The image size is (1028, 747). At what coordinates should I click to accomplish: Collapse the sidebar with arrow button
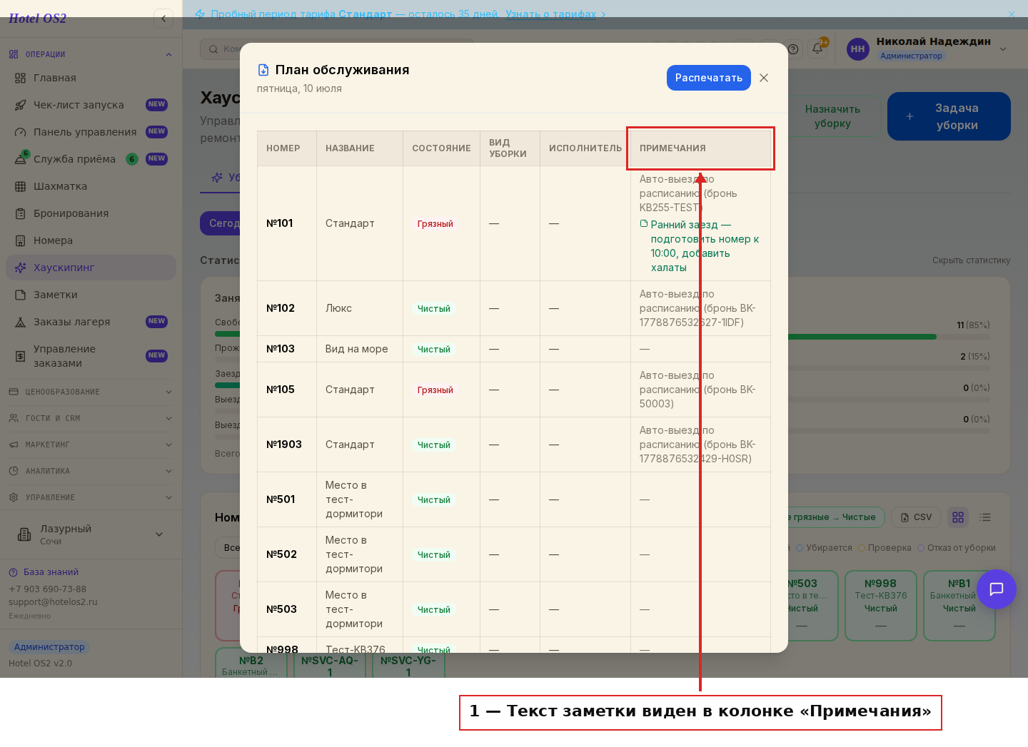pyautogui.click(x=163, y=19)
